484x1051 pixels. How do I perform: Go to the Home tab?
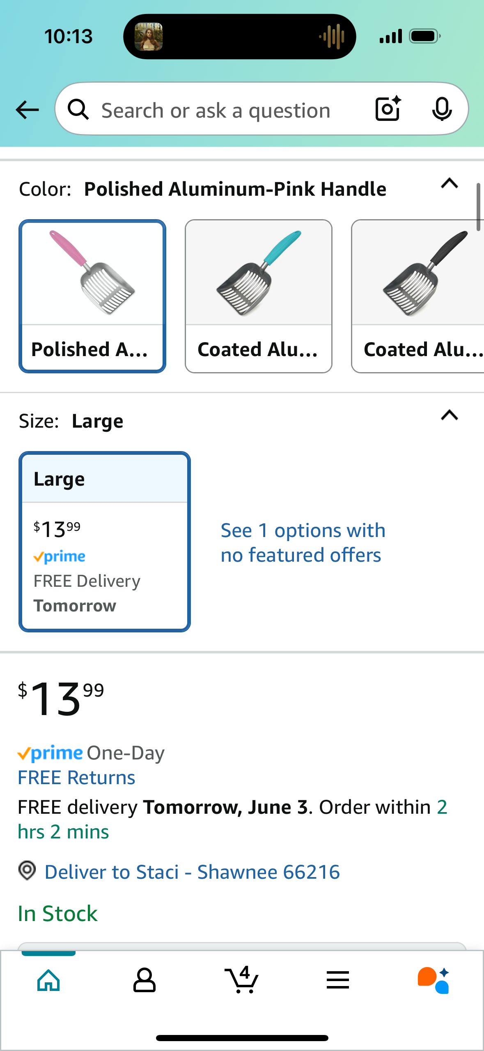pos(48,980)
